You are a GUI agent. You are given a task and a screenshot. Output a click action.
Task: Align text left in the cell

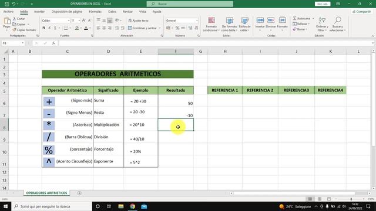click(x=98, y=28)
